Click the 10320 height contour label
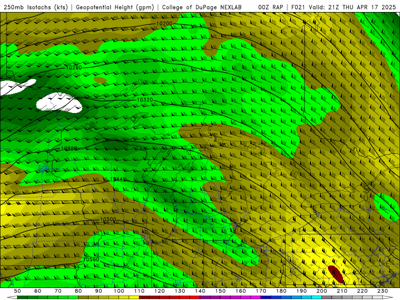 coord(144,99)
